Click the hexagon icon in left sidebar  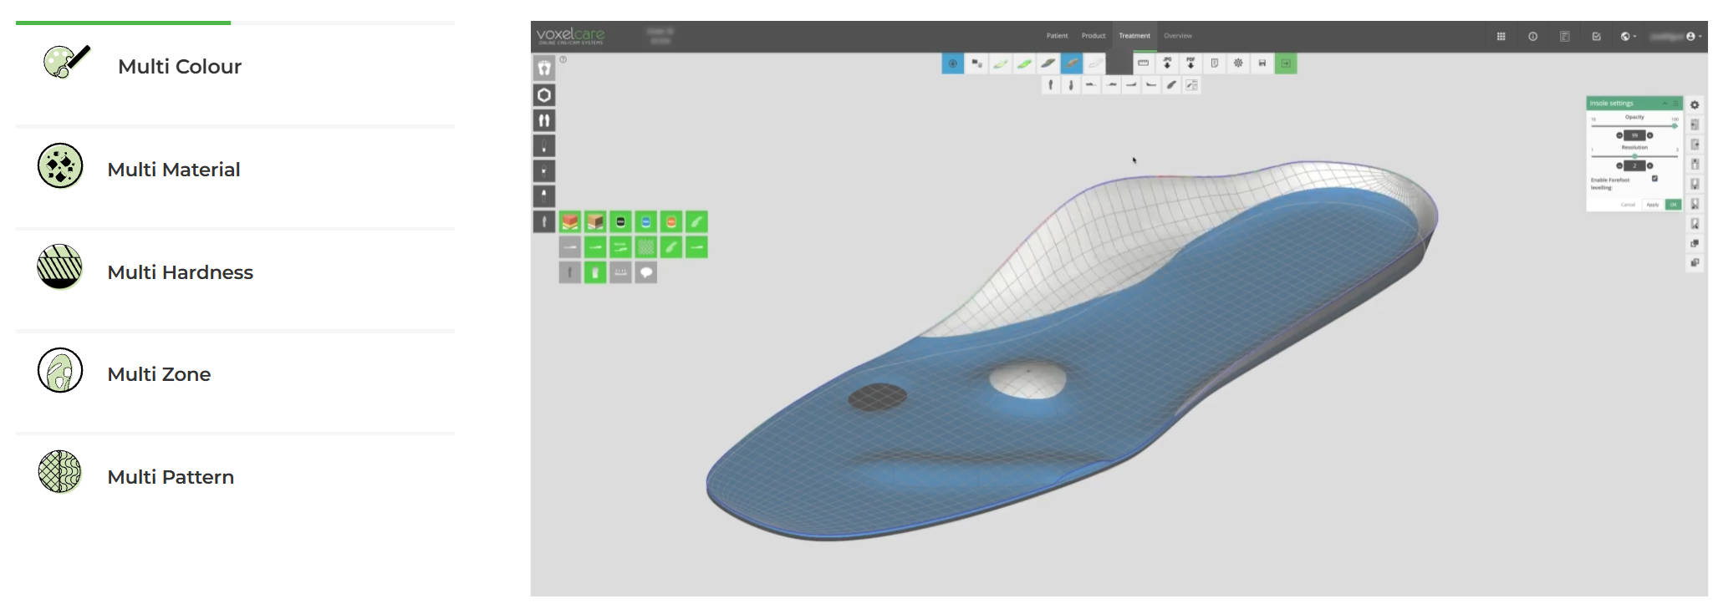[x=544, y=95]
